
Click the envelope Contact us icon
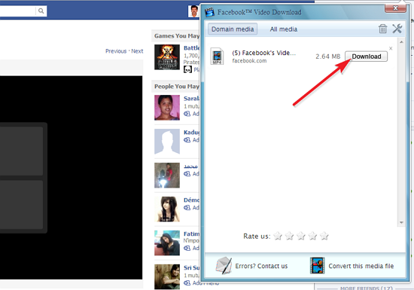coord(224,265)
